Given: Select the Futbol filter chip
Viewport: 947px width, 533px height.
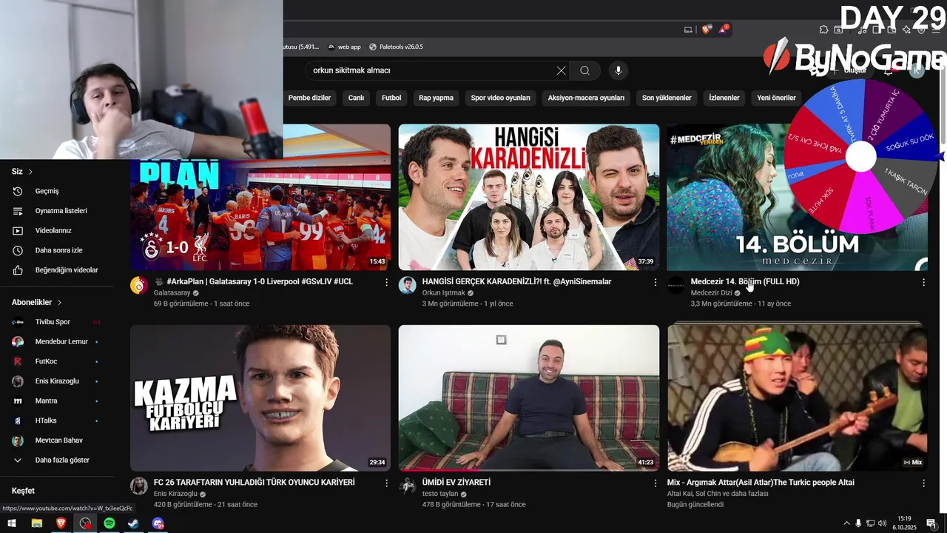Looking at the screenshot, I should 391,98.
